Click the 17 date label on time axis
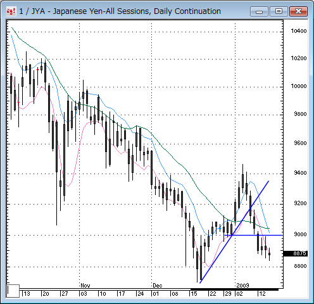314x304 pixels. (122, 294)
